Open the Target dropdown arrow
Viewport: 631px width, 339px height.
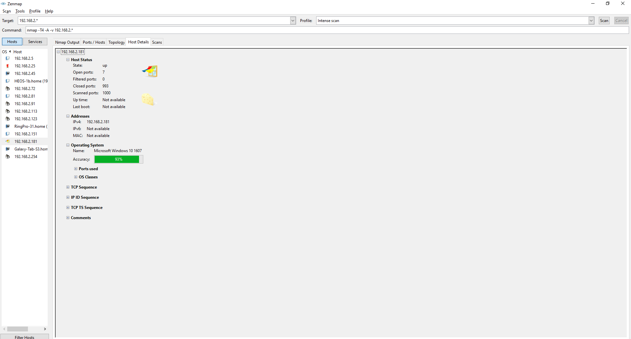click(x=293, y=21)
